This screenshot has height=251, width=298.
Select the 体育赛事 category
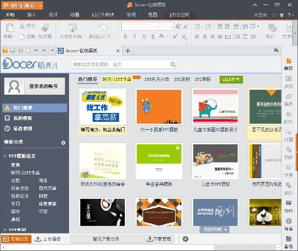pyautogui.click(x=48, y=204)
